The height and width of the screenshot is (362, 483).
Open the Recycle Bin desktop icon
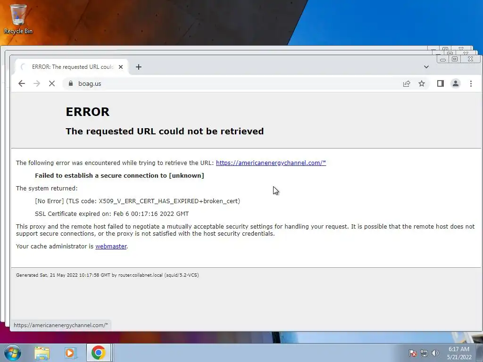click(x=18, y=19)
